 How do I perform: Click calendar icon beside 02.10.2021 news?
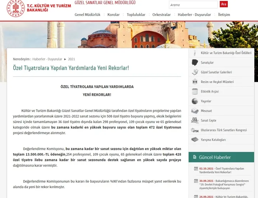pyautogui.click(x=196, y=169)
